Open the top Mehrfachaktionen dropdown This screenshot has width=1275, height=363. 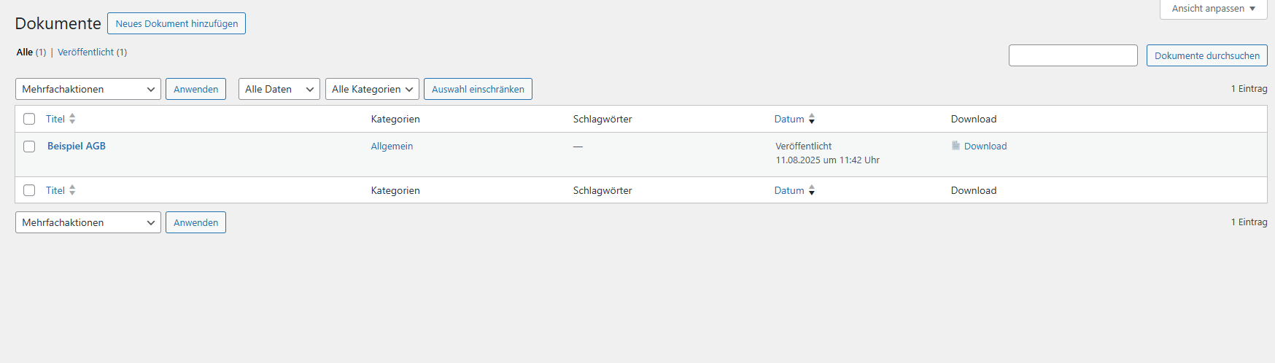tap(88, 89)
